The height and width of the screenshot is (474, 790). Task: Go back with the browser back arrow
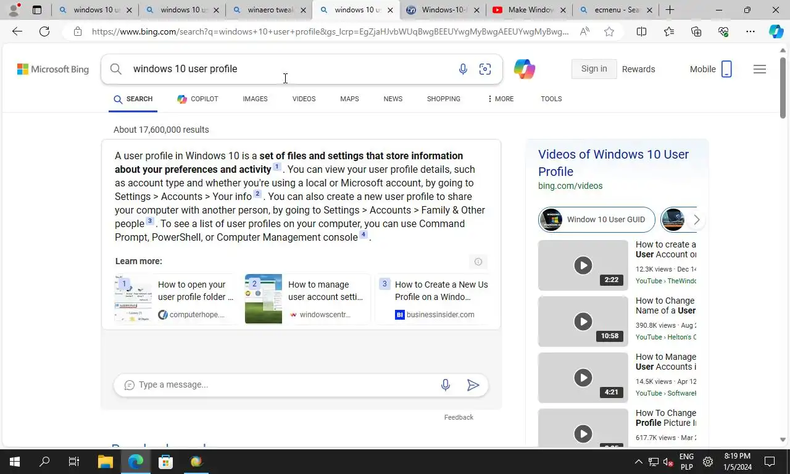[x=17, y=31]
